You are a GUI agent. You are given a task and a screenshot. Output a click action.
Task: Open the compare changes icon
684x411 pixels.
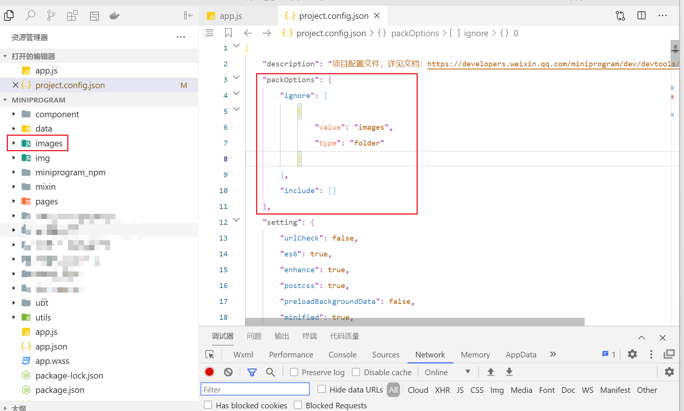pos(620,15)
